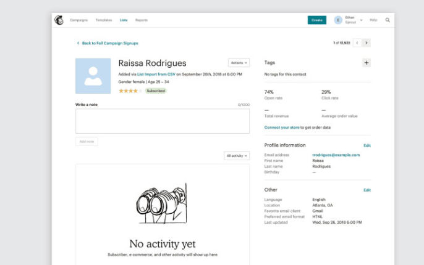424x265 pixels.
Task: Edit the Profile information section
Action: pos(367,145)
